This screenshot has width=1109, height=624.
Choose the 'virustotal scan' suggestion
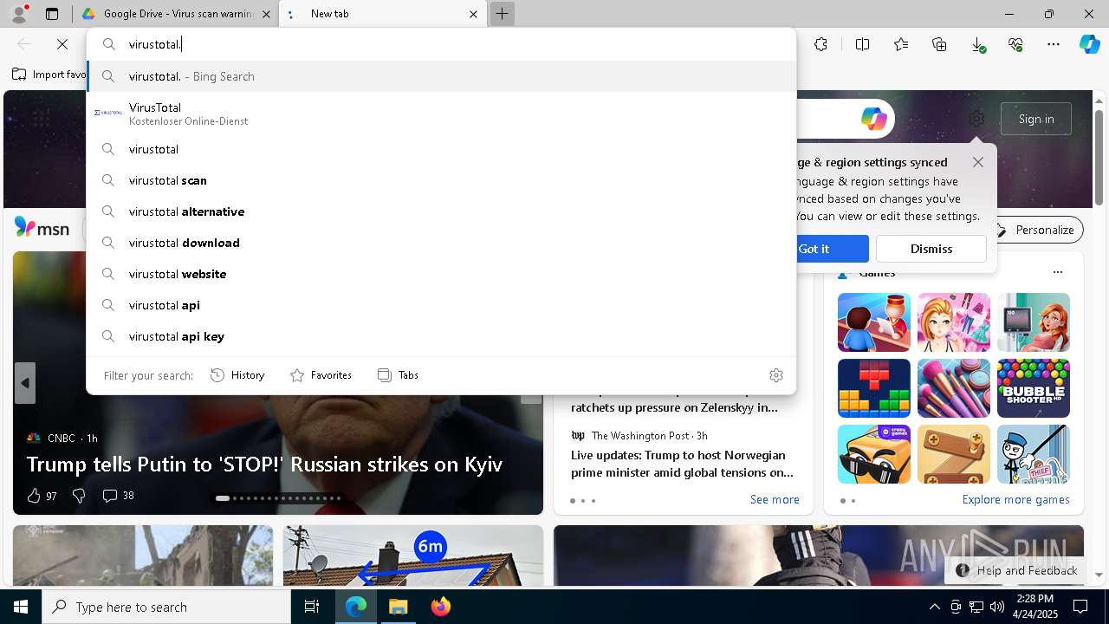point(442,180)
